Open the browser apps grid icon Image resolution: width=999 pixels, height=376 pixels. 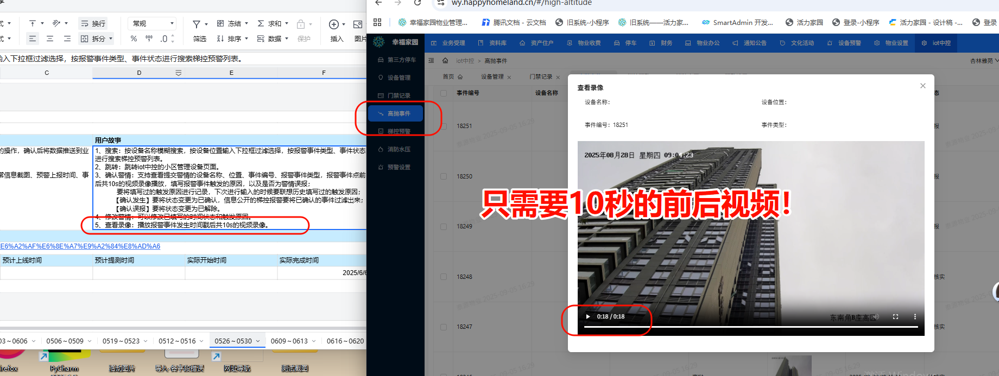[x=377, y=22]
